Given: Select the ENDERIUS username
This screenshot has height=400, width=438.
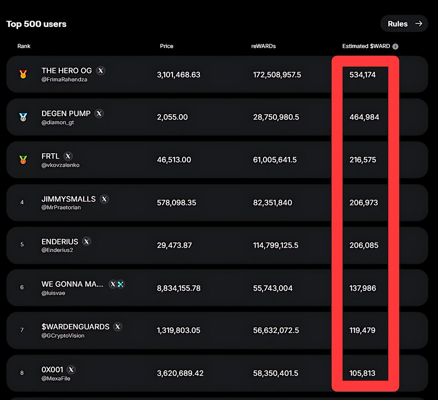Looking at the screenshot, I should coord(60,242).
